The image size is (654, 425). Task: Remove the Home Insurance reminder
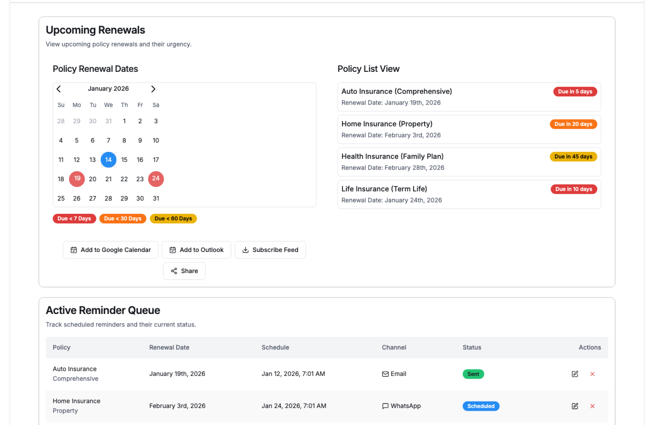pos(592,406)
